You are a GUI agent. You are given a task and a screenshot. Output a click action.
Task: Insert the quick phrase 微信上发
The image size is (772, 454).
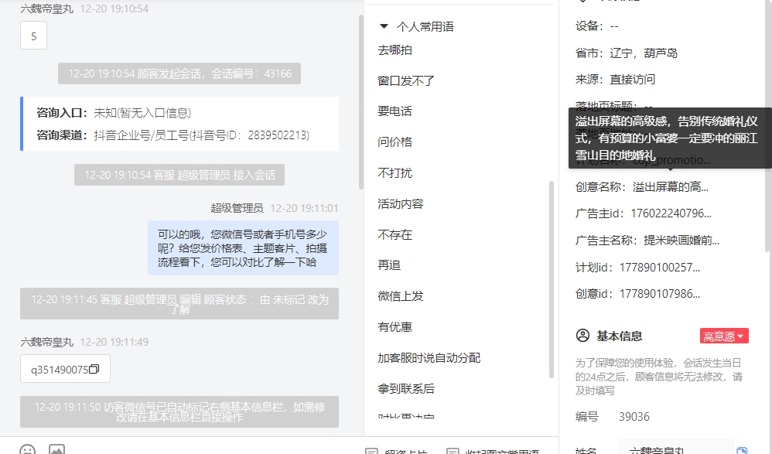tap(401, 296)
